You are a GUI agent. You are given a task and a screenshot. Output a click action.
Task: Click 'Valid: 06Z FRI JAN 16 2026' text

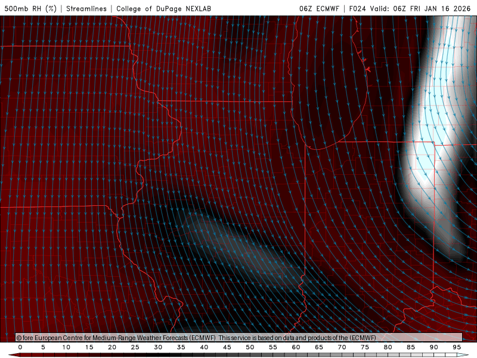[420, 8]
